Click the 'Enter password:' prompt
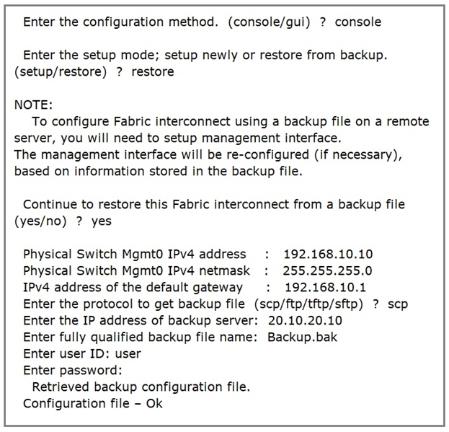The height and width of the screenshot is (432, 449). 73,371
